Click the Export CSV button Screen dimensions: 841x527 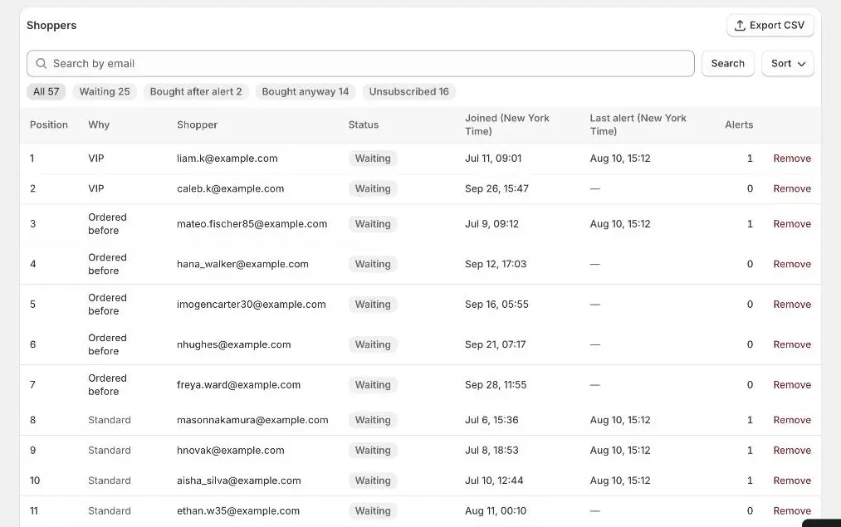770,25
